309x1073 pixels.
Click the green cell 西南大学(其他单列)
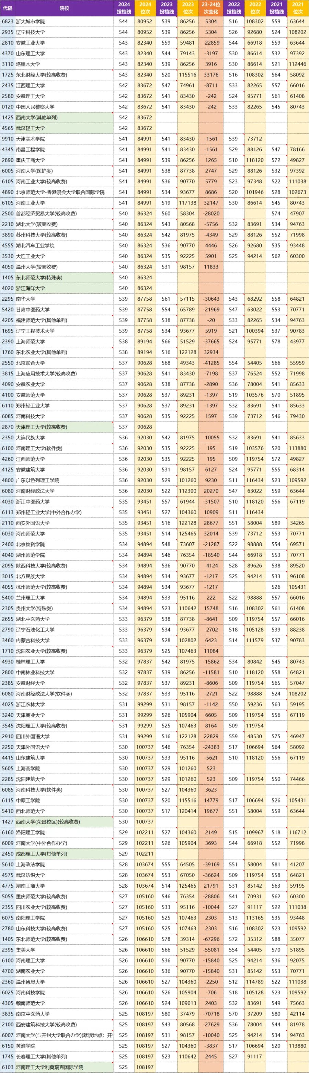coord(64,117)
